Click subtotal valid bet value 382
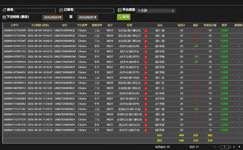This screenshot has width=243, height=150. 210,135
